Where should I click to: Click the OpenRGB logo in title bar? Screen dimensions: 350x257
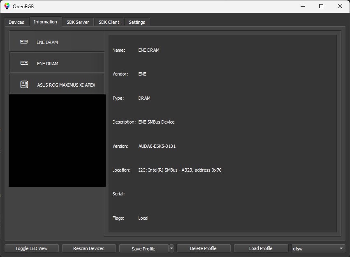coord(7,6)
